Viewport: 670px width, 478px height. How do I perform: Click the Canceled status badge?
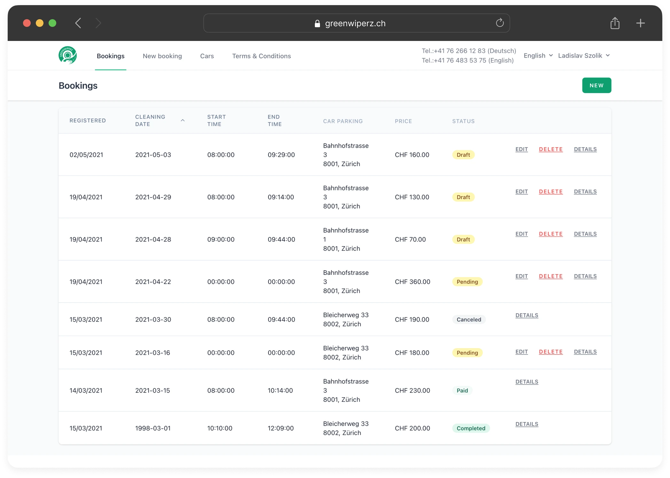click(469, 320)
